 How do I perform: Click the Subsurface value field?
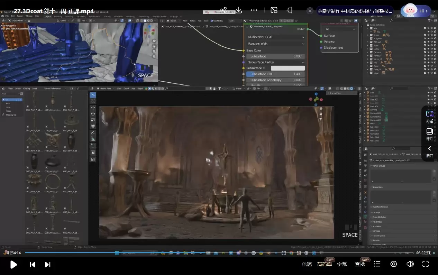276,56
